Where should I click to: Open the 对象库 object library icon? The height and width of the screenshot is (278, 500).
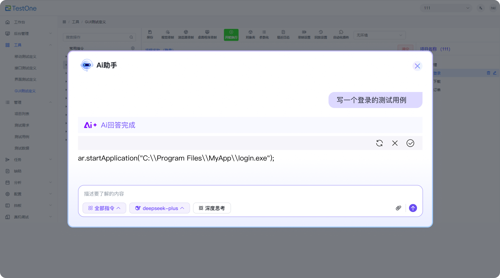[250, 34]
